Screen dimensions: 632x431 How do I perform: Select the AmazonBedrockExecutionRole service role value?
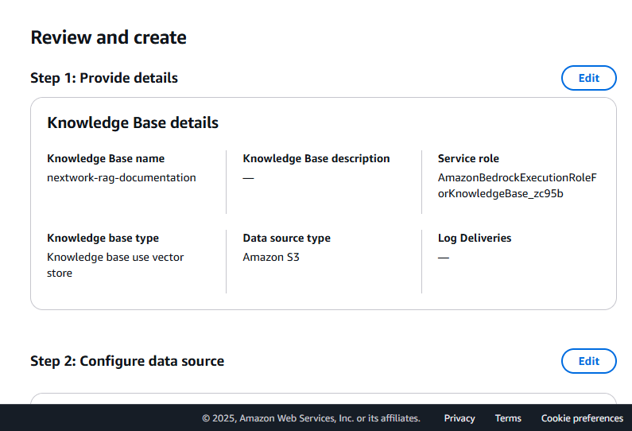click(518, 185)
